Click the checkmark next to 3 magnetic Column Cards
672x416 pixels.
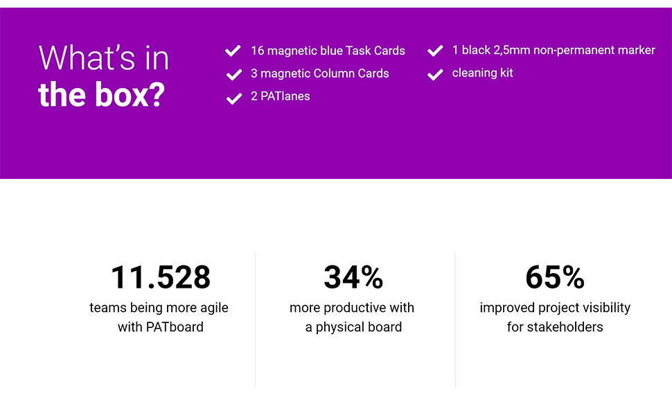(233, 74)
